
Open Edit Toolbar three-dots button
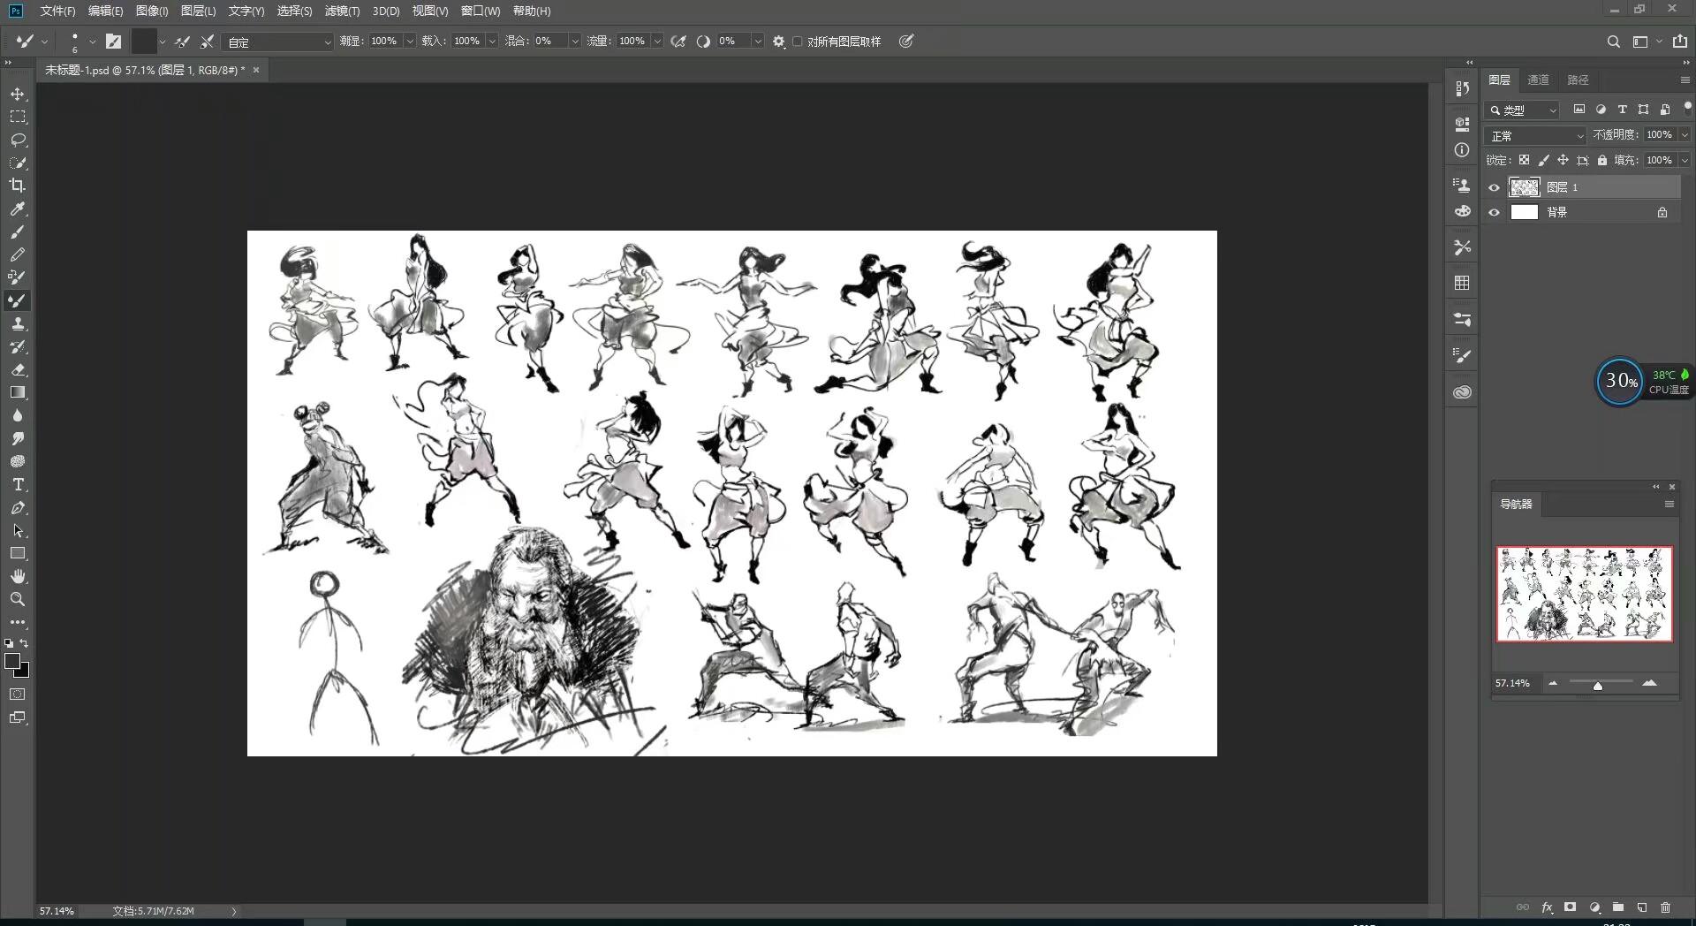pos(18,622)
